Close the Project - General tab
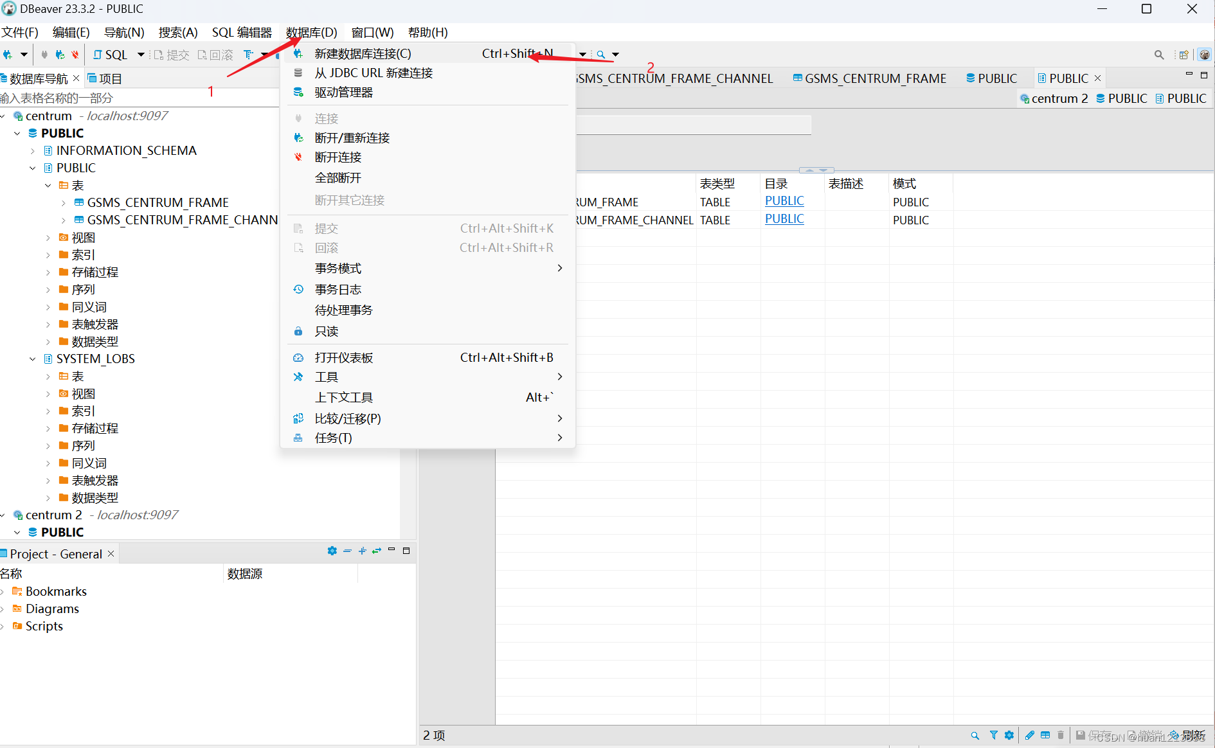Image resolution: width=1215 pixels, height=748 pixels. click(111, 554)
